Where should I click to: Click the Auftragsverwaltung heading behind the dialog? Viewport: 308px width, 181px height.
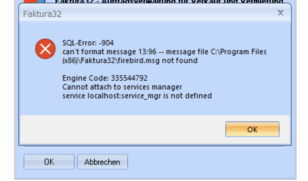pyautogui.click(x=169, y=2)
